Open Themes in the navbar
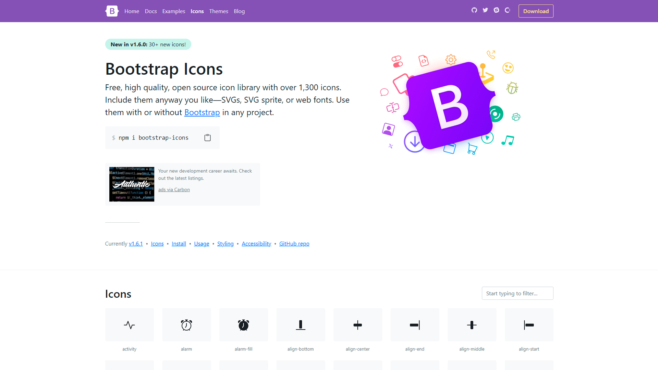 pyautogui.click(x=219, y=11)
